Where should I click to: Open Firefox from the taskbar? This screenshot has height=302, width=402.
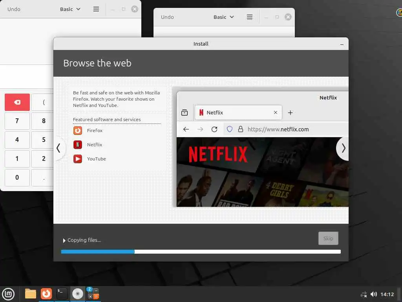(x=46, y=294)
